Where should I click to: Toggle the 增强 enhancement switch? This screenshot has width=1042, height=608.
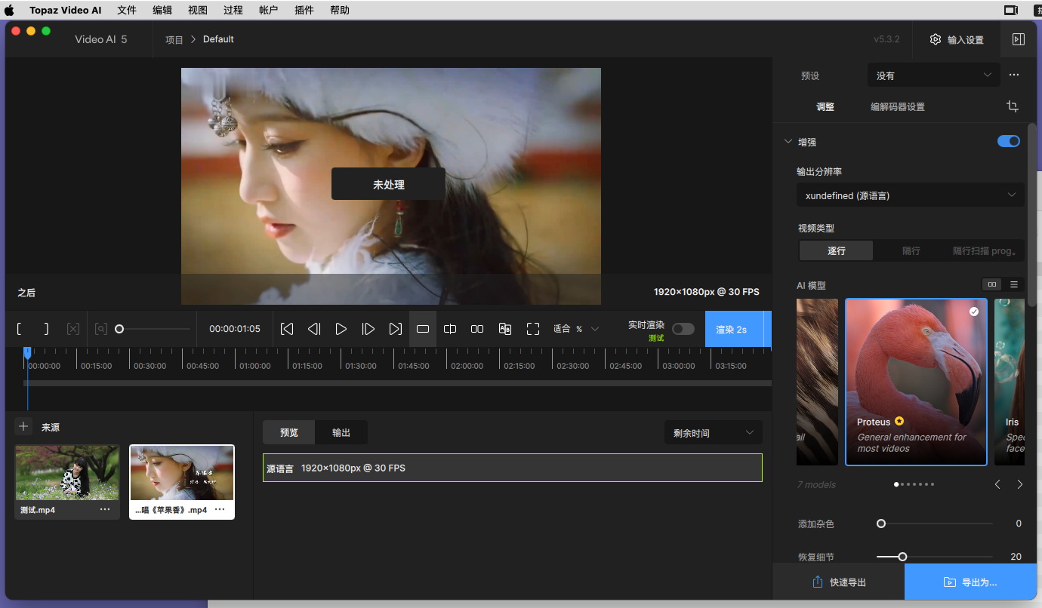pos(1009,141)
